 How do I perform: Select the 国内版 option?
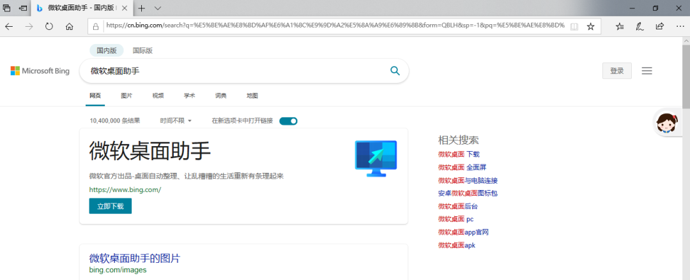(107, 50)
